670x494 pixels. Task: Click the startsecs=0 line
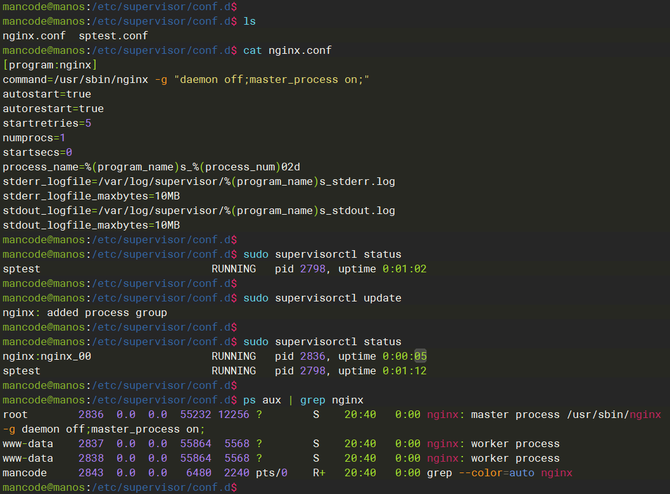(37, 152)
